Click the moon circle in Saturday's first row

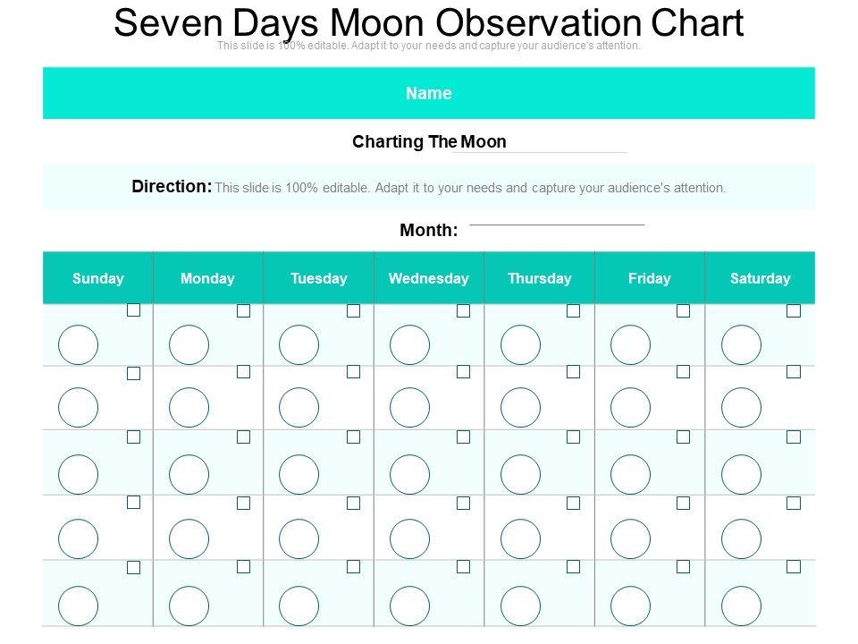coord(741,344)
